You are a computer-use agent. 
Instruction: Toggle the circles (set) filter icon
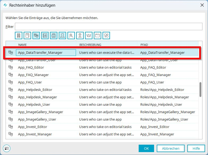coord(106,36)
